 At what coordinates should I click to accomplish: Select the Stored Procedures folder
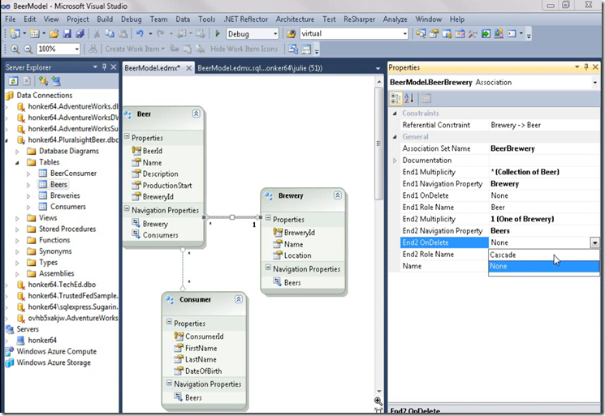tap(67, 229)
